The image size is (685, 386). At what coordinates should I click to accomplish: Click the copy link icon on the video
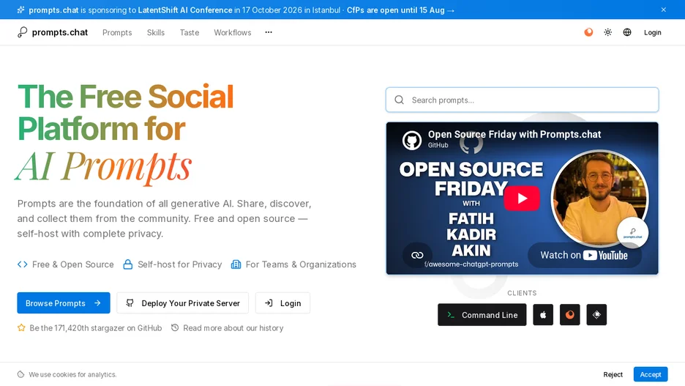417,256
